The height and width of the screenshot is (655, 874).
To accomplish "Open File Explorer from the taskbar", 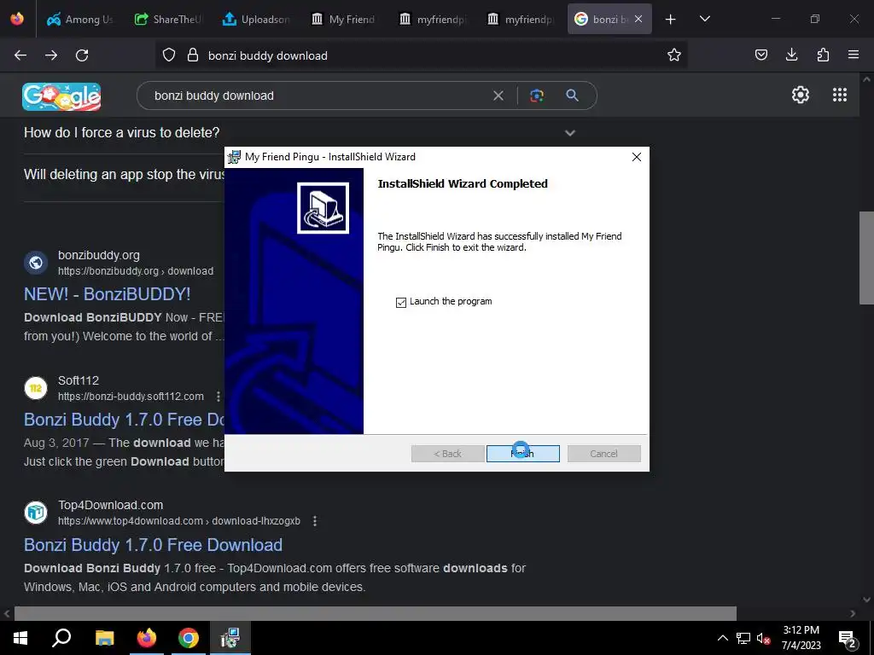I will click(x=104, y=638).
